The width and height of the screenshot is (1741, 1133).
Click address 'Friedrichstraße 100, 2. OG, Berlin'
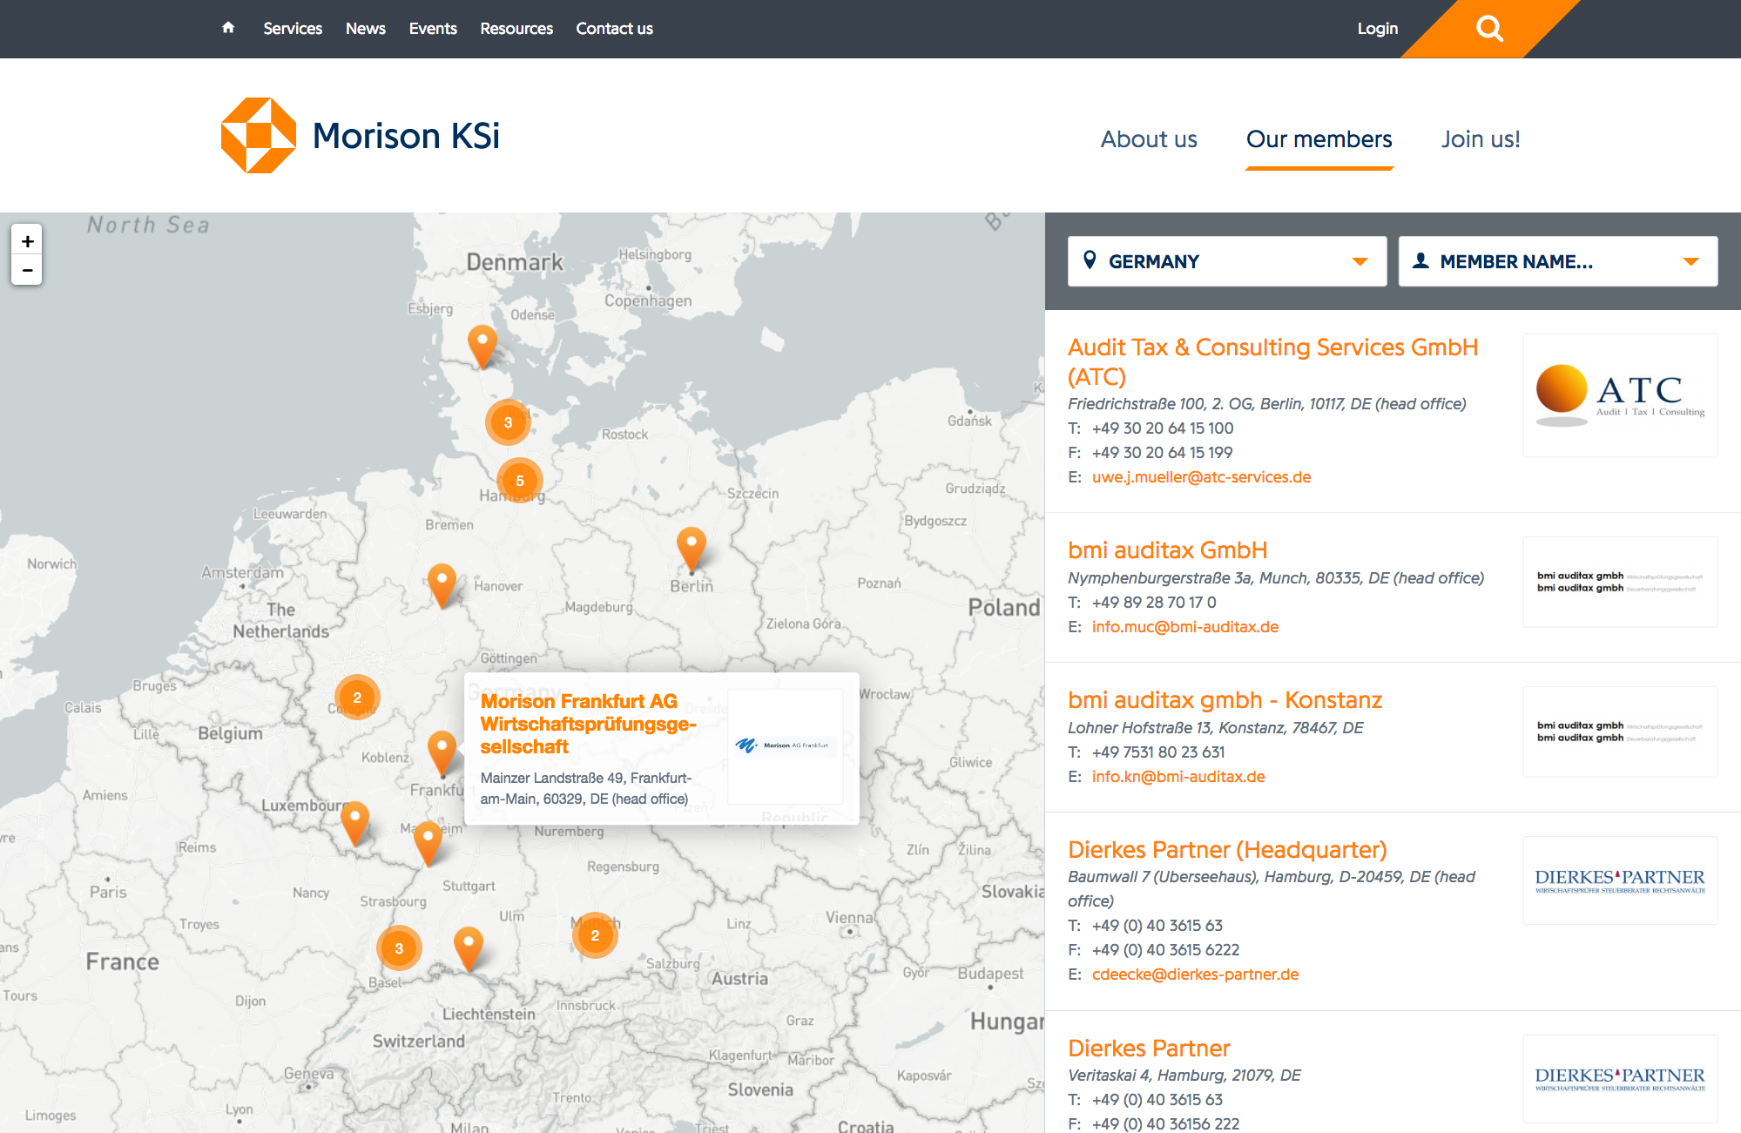tap(1266, 404)
